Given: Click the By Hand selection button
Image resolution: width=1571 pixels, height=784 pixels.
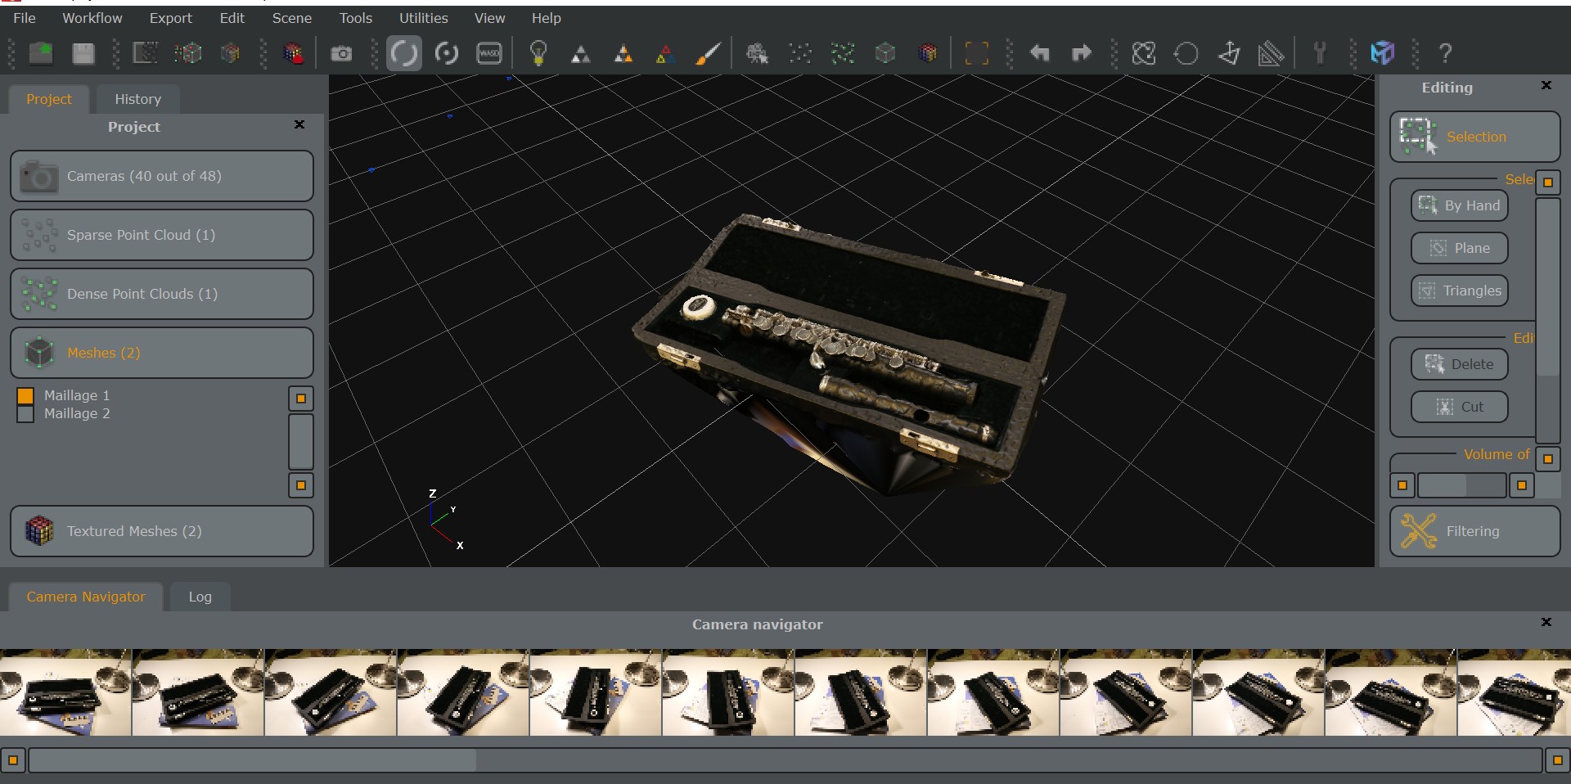Looking at the screenshot, I should [x=1460, y=205].
